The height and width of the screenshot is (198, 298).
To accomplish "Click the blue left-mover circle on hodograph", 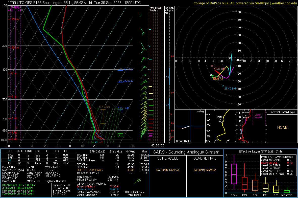I will 223,86.
